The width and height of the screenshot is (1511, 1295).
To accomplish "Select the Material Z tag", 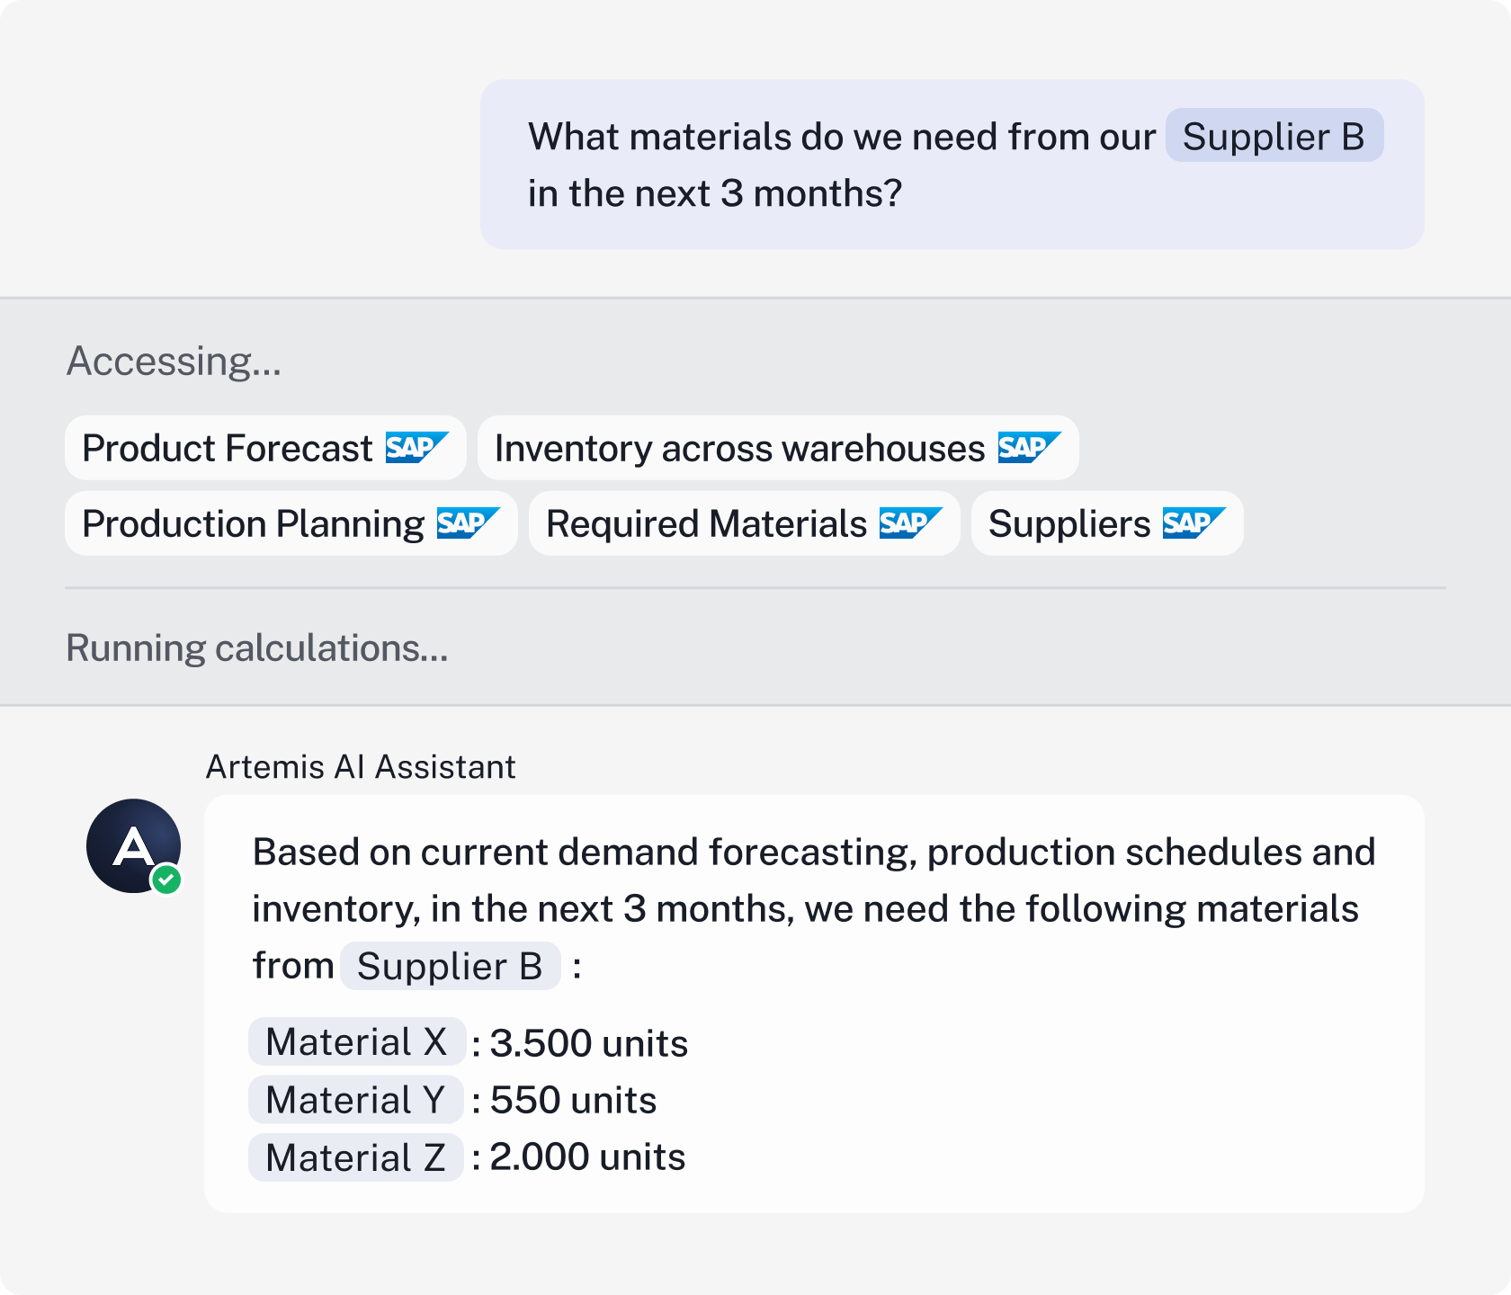I will coord(355,1157).
